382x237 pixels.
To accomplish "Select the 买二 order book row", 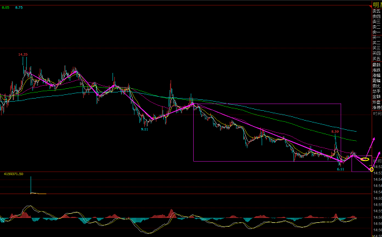I will click(x=377, y=43).
